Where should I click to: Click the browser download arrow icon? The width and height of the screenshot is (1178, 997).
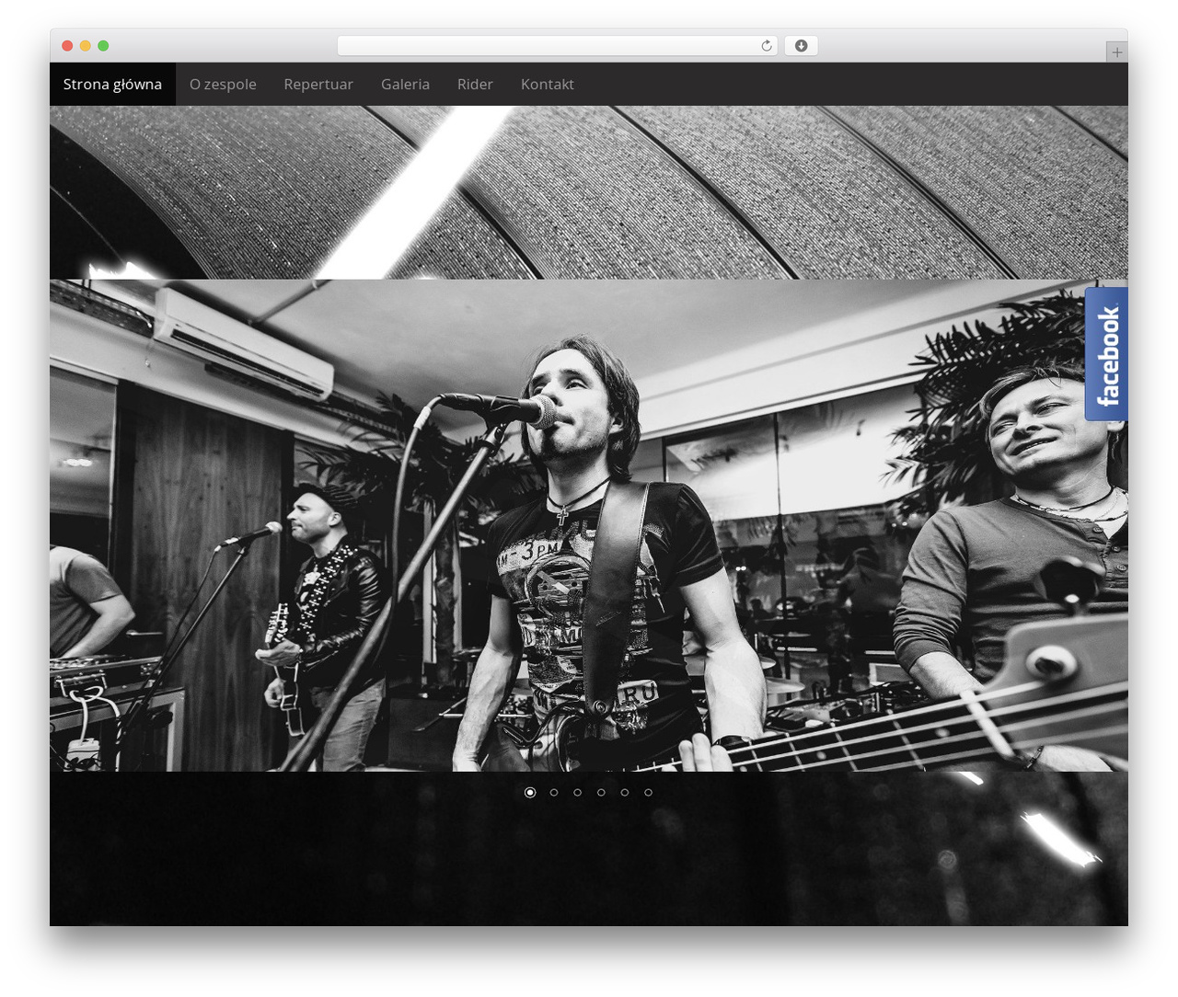coord(801,46)
